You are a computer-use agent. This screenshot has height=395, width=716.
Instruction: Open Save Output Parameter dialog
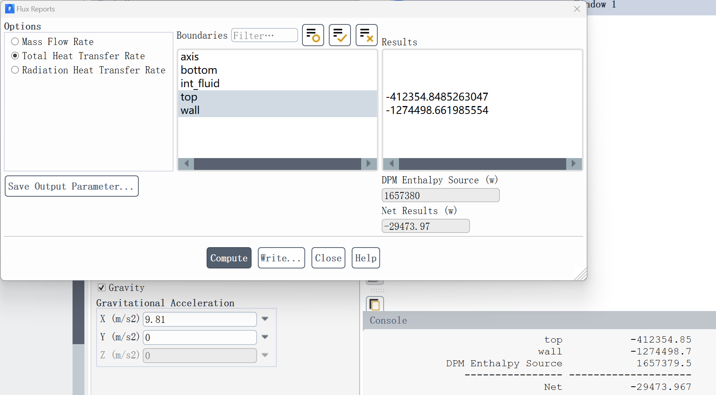(x=71, y=186)
